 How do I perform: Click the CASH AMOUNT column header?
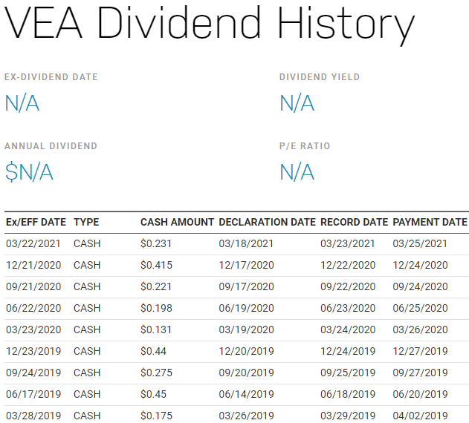[177, 222]
